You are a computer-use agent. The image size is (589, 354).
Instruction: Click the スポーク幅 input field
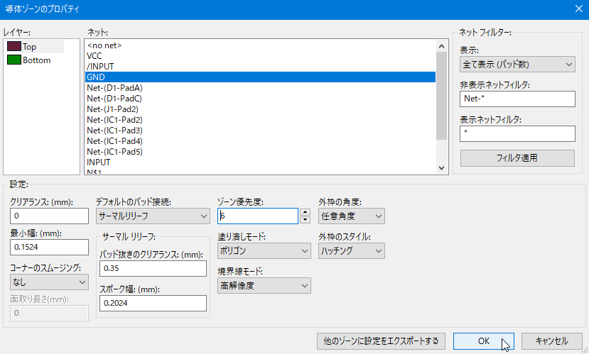(x=153, y=303)
